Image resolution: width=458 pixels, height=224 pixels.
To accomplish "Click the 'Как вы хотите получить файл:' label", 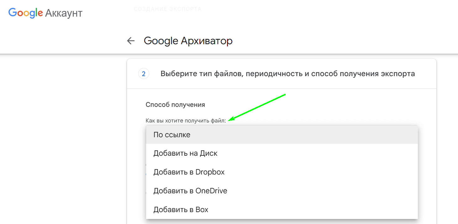I will [x=186, y=121].
